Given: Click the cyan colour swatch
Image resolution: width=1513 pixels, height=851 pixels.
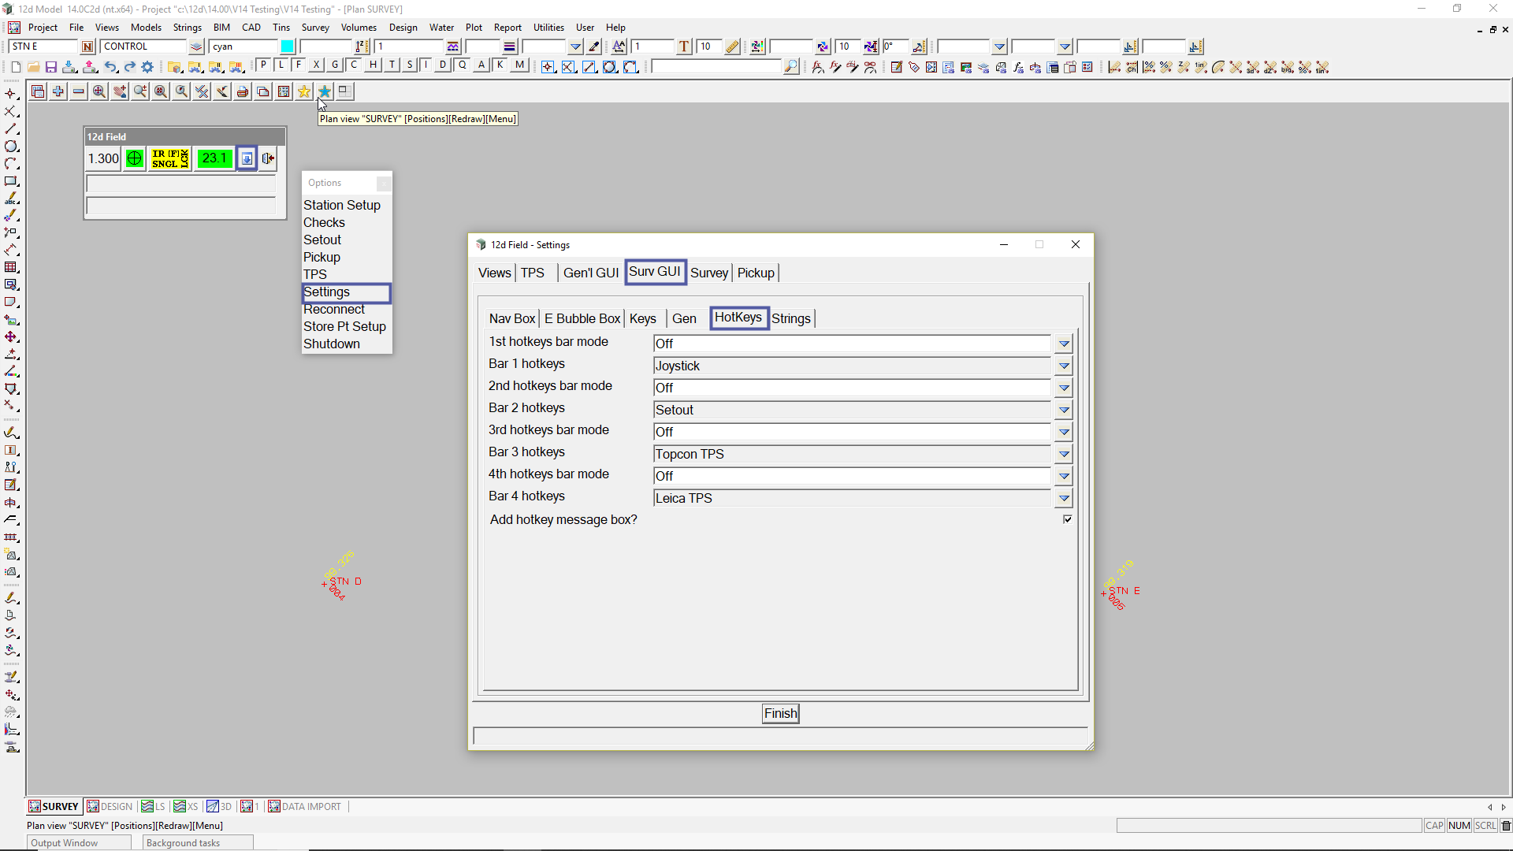Looking at the screenshot, I should pos(288,46).
